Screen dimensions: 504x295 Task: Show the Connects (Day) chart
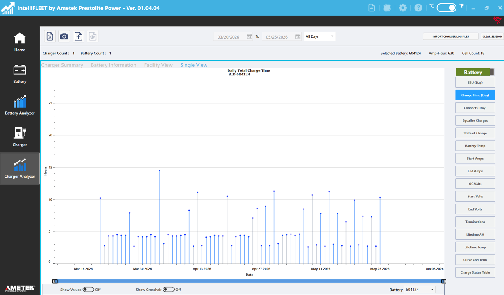coord(475,108)
